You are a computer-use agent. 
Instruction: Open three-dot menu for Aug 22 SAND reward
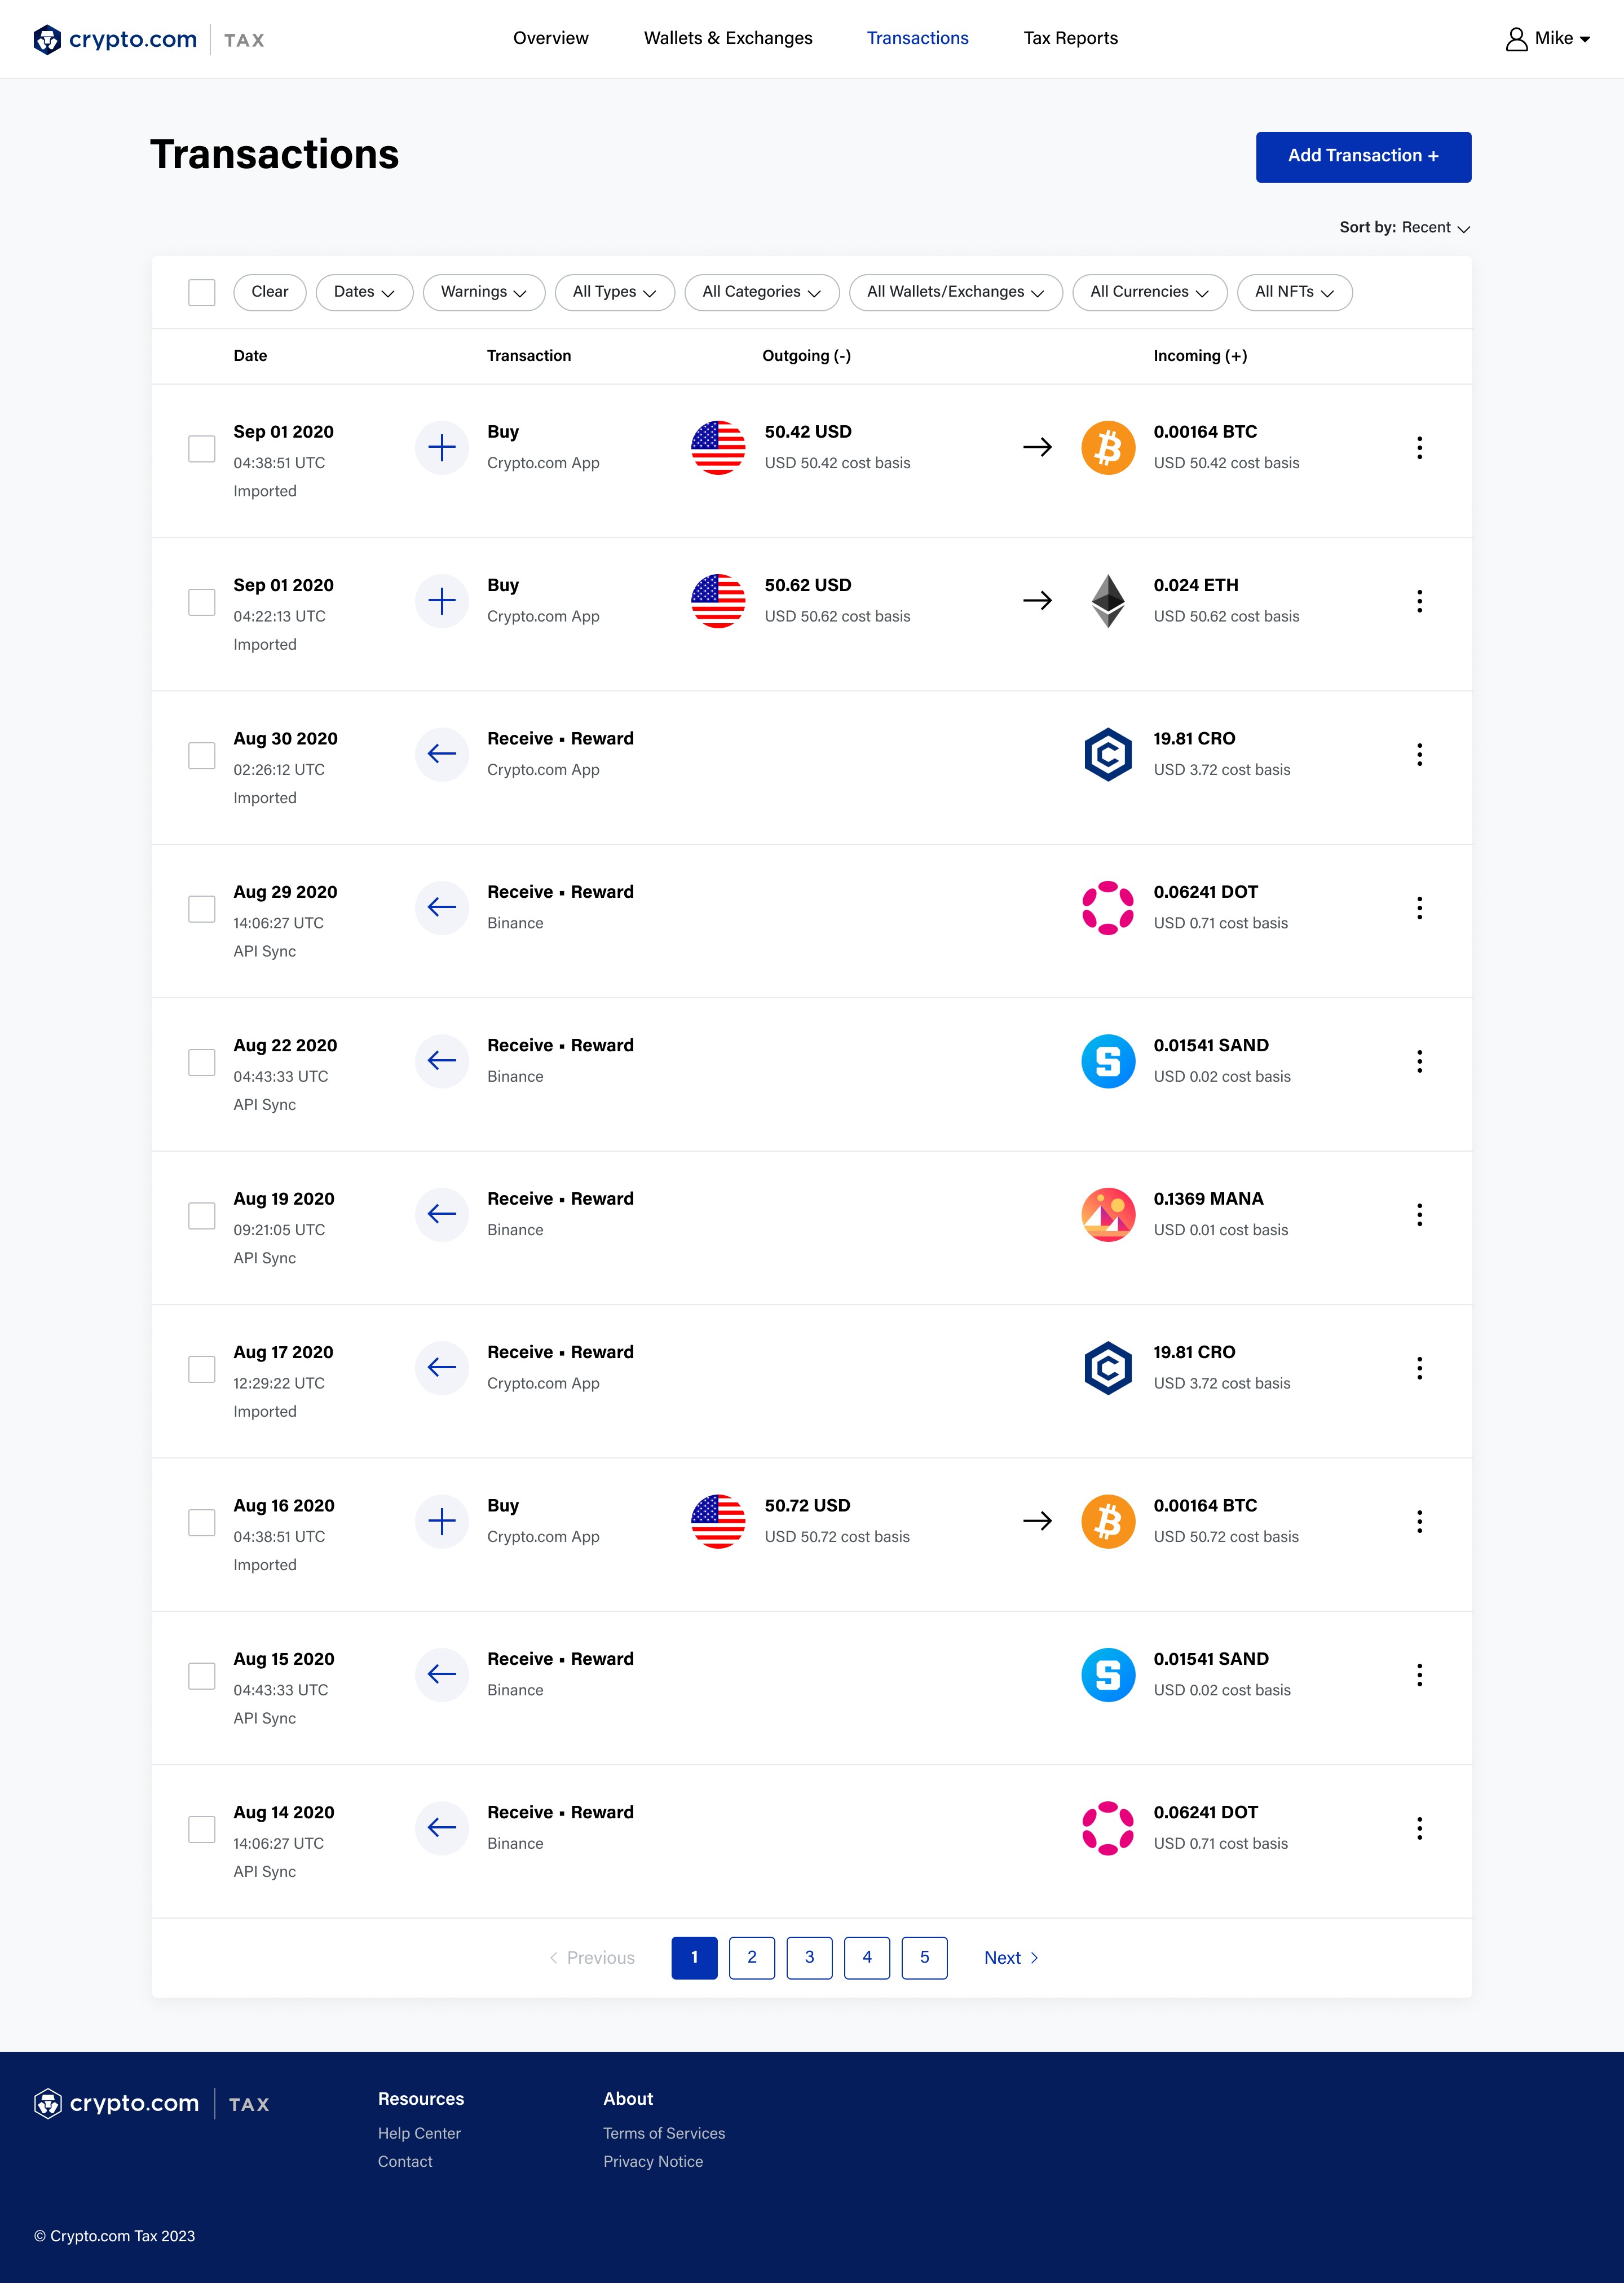click(1419, 1061)
